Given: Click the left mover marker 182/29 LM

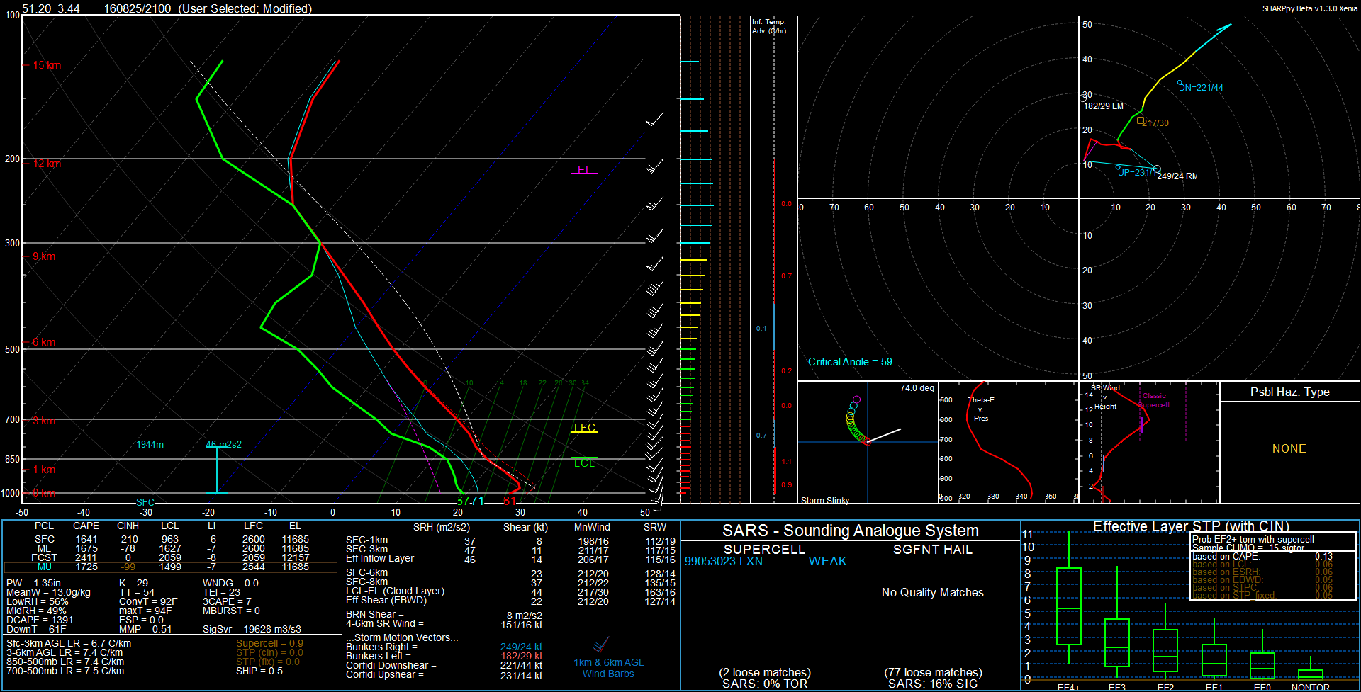Looking at the screenshot, I should coord(1083,97).
